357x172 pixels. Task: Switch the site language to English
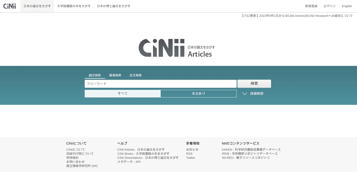[x=347, y=6]
